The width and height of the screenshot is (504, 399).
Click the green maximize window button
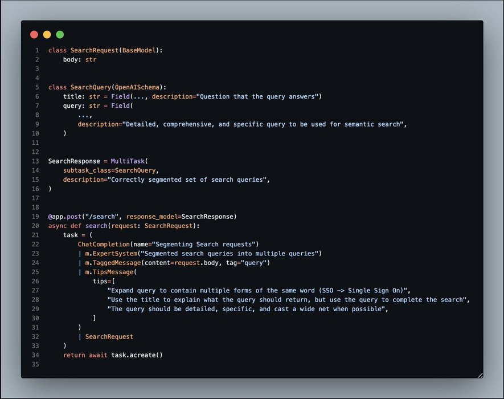coord(60,35)
